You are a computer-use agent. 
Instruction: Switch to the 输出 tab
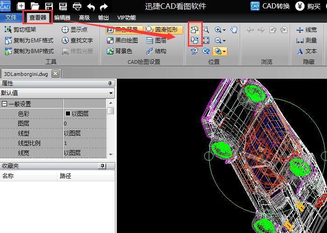click(x=103, y=18)
